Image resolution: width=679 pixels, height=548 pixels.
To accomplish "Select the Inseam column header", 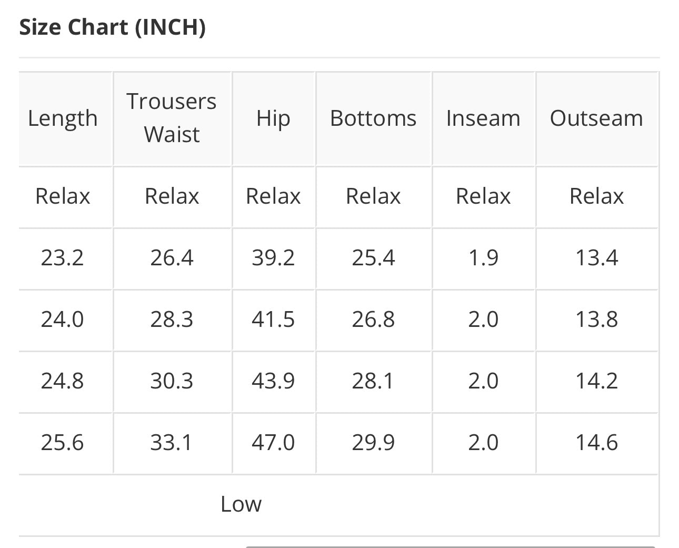I will [x=483, y=118].
